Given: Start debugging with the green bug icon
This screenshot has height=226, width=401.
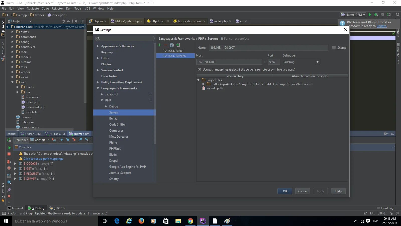Looking at the screenshot, I should (x=376, y=15).
